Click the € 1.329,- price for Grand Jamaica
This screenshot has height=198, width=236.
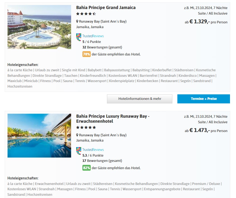[x=199, y=22]
